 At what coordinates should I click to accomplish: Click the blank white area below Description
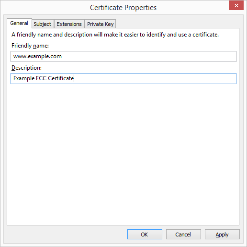(x=123, y=154)
